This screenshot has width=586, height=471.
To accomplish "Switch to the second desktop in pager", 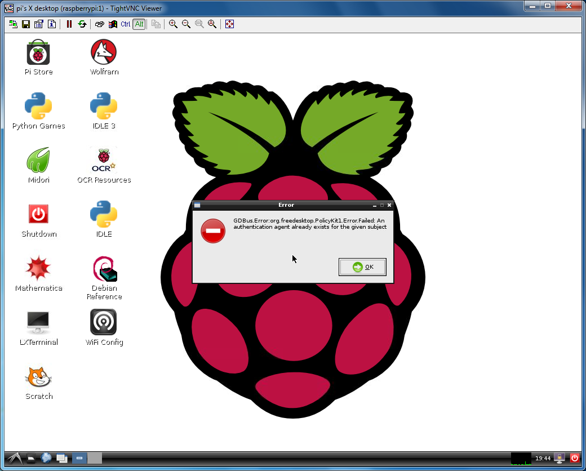I will tap(95, 458).
